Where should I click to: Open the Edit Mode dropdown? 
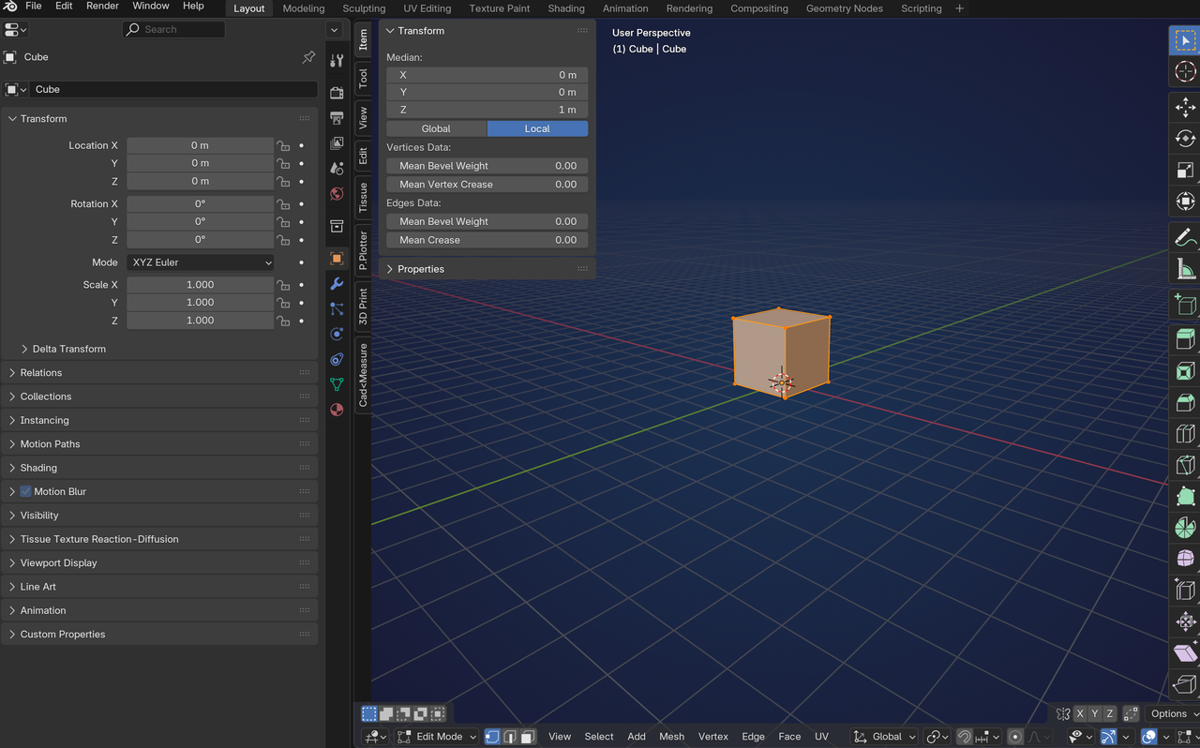436,737
